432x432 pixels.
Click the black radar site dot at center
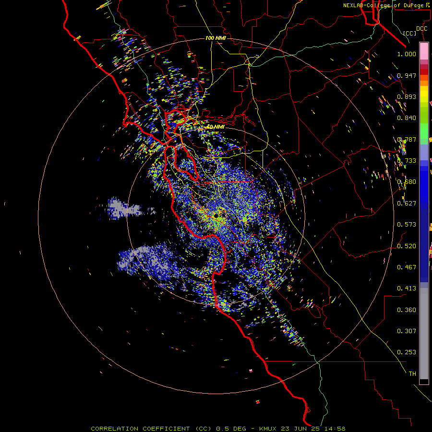tap(216, 216)
